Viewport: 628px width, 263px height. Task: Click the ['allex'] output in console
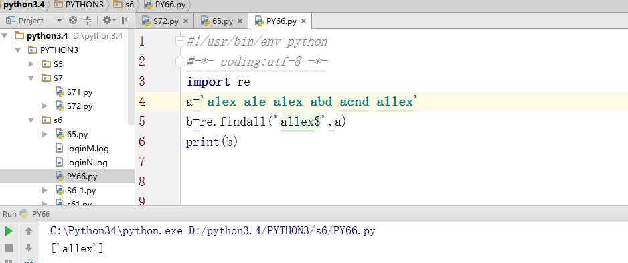point(77,248)
